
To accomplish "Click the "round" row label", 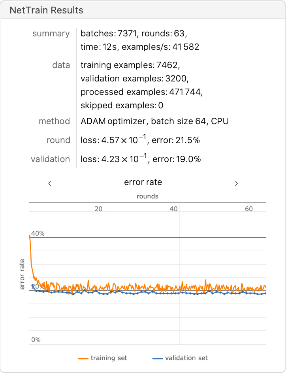I will (58, 140).
